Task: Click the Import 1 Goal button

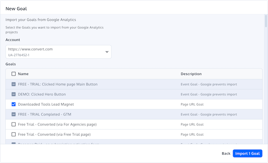Action: pos(247,154)
